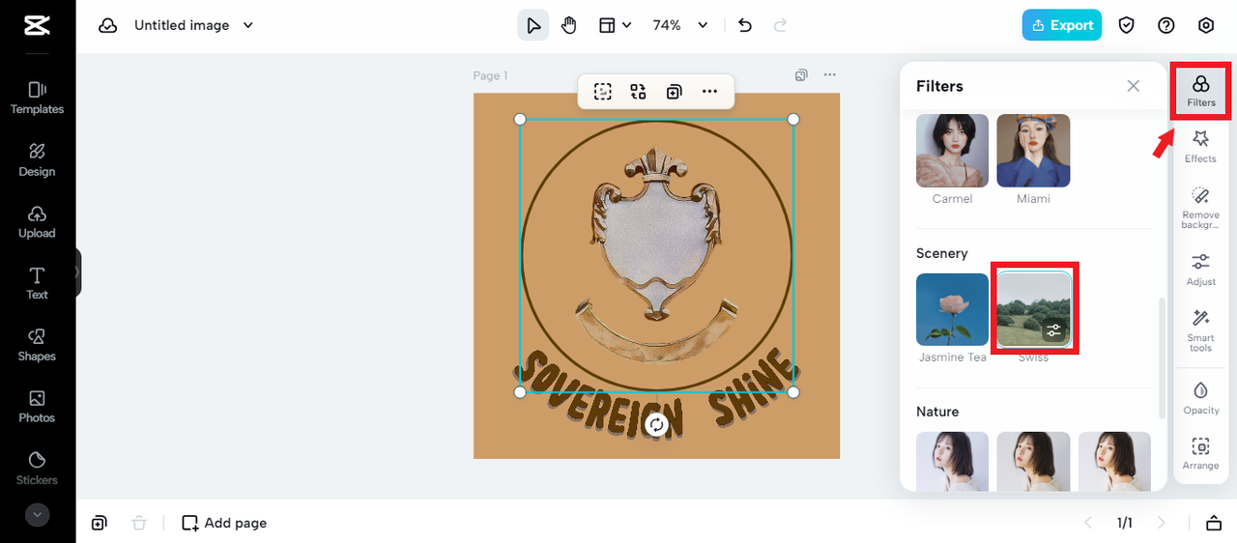The width and height of the screenshot is (1237, 543).
Task: Open the layout resize dropdown
Action: 615,25
